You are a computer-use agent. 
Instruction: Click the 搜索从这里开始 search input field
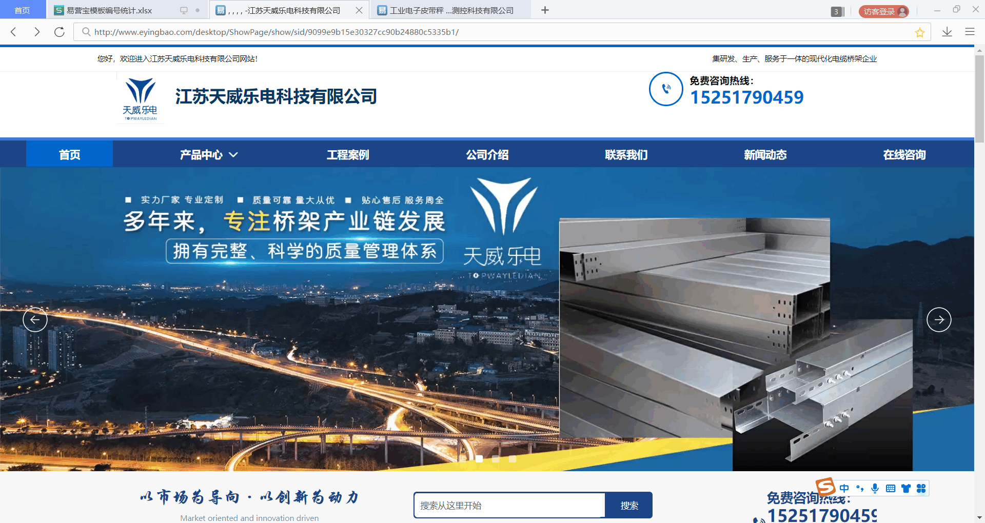click(509, 505)
